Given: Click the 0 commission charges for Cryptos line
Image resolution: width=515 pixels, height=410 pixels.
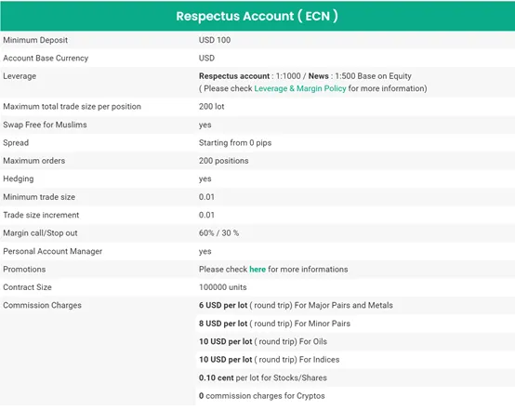Looking at the screenshot, I should (261, 395).
